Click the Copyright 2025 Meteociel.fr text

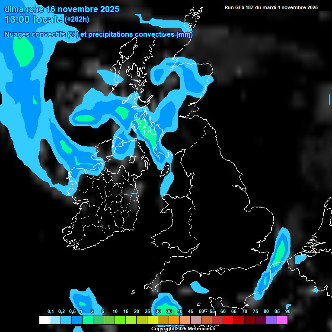click(183, 329)
